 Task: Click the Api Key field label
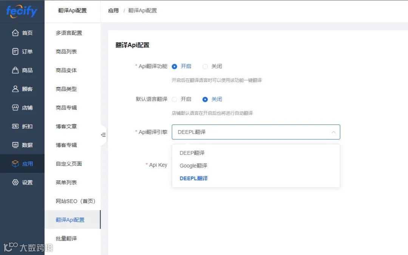(x=158, y=165)
